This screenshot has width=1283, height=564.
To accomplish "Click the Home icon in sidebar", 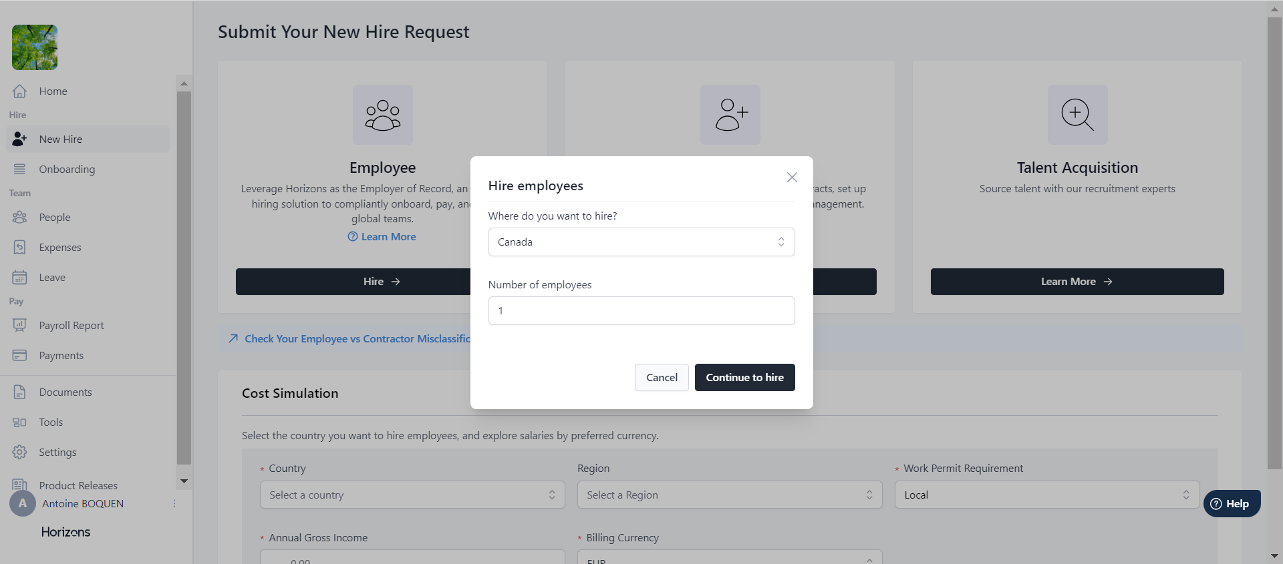I will pyautogui.click(x=19, y=91).
